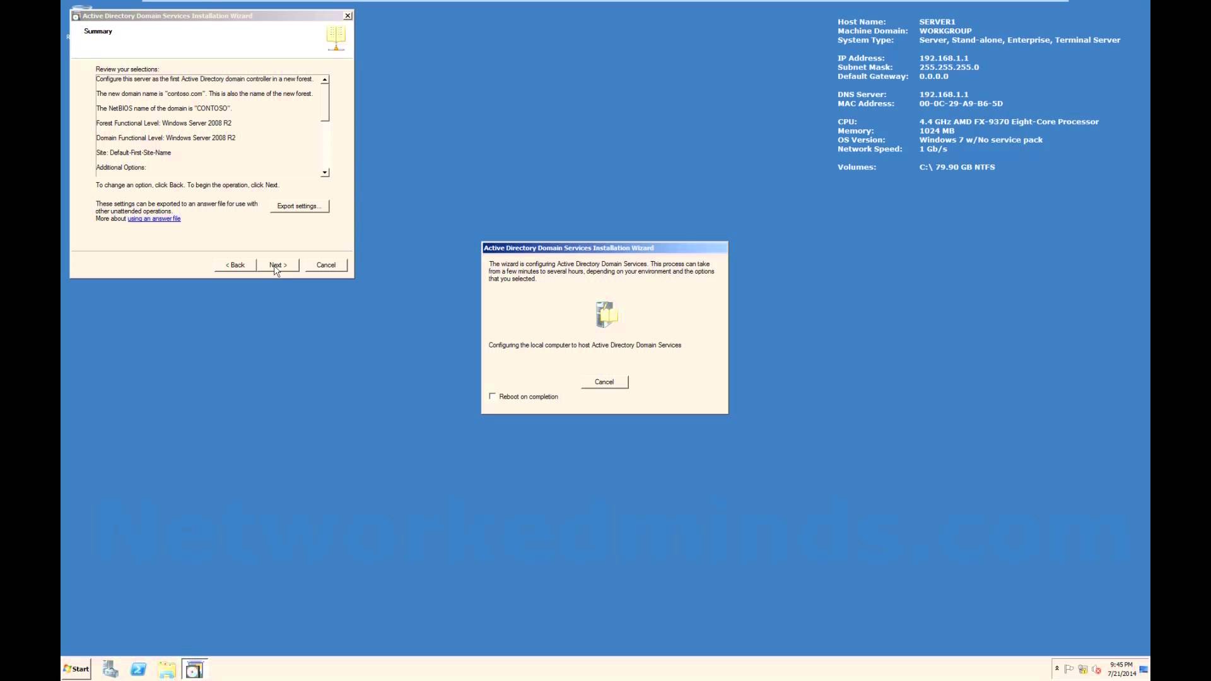
Task: Open the 'using an answer file' link
Action: coord(154,219)
